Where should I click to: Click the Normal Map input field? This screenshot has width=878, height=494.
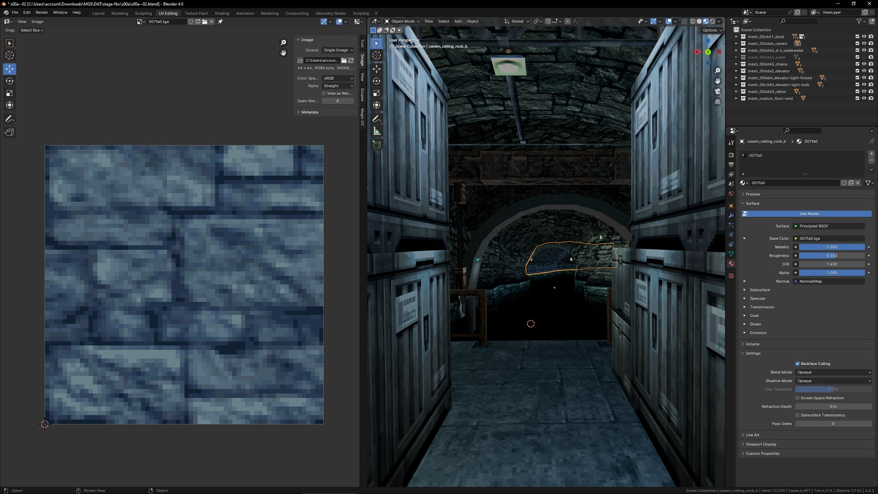pos(829,281)
